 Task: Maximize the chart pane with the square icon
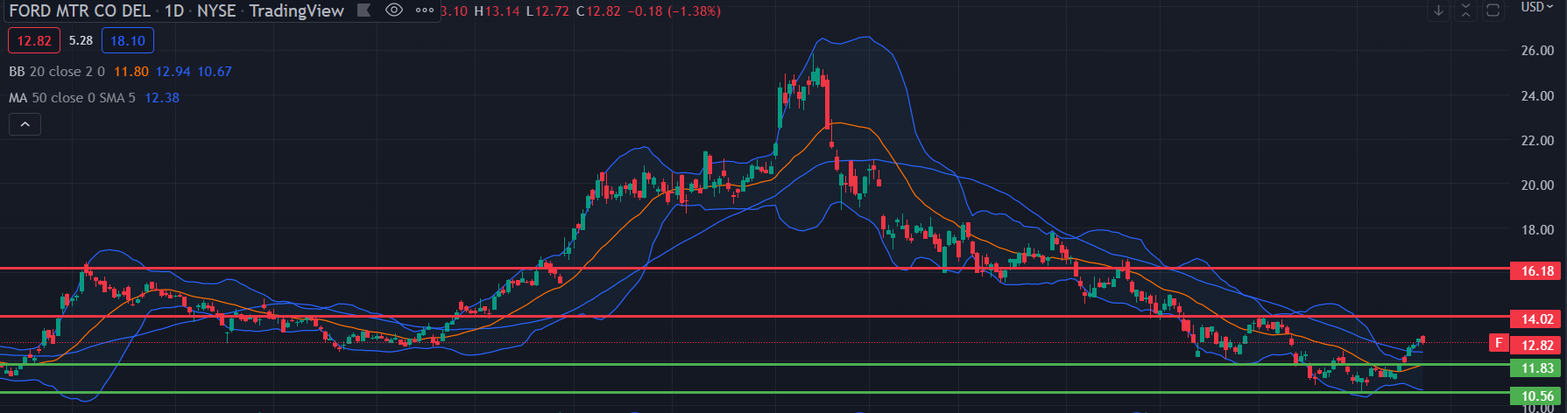1493,11
